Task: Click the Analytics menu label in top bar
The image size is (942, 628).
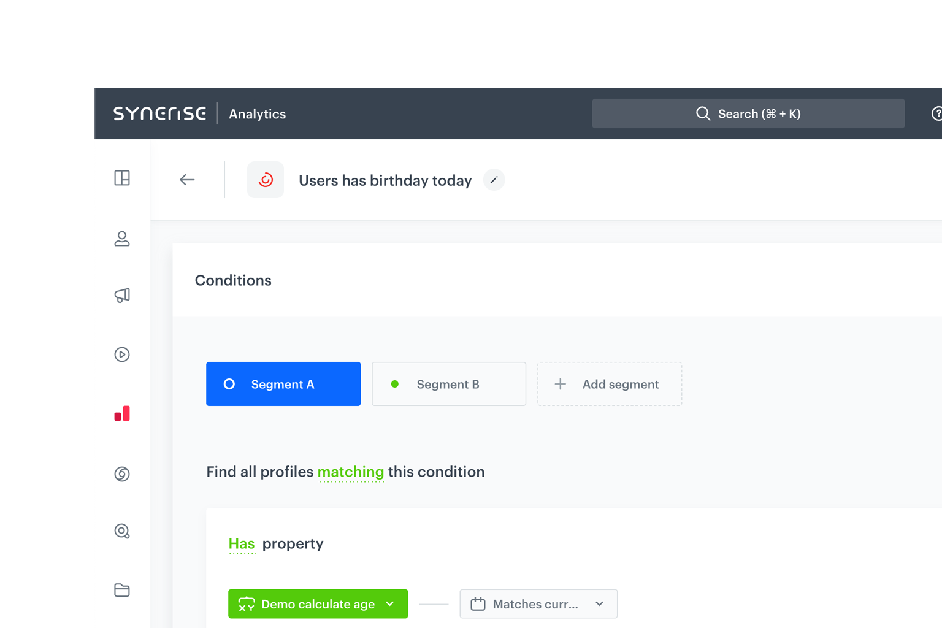Action: pos(257,113)
